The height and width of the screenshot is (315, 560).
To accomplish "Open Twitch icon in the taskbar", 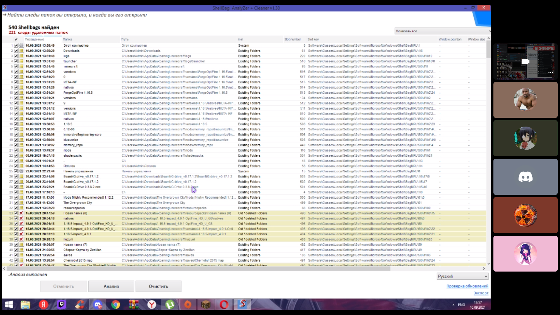I will coord(61,305).
